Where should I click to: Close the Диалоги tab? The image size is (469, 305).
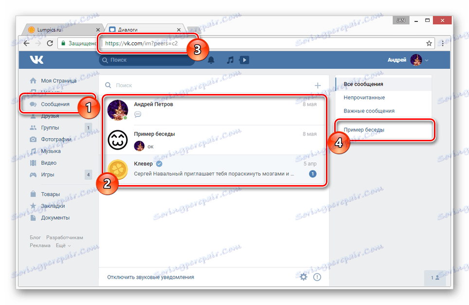point(179,30)
